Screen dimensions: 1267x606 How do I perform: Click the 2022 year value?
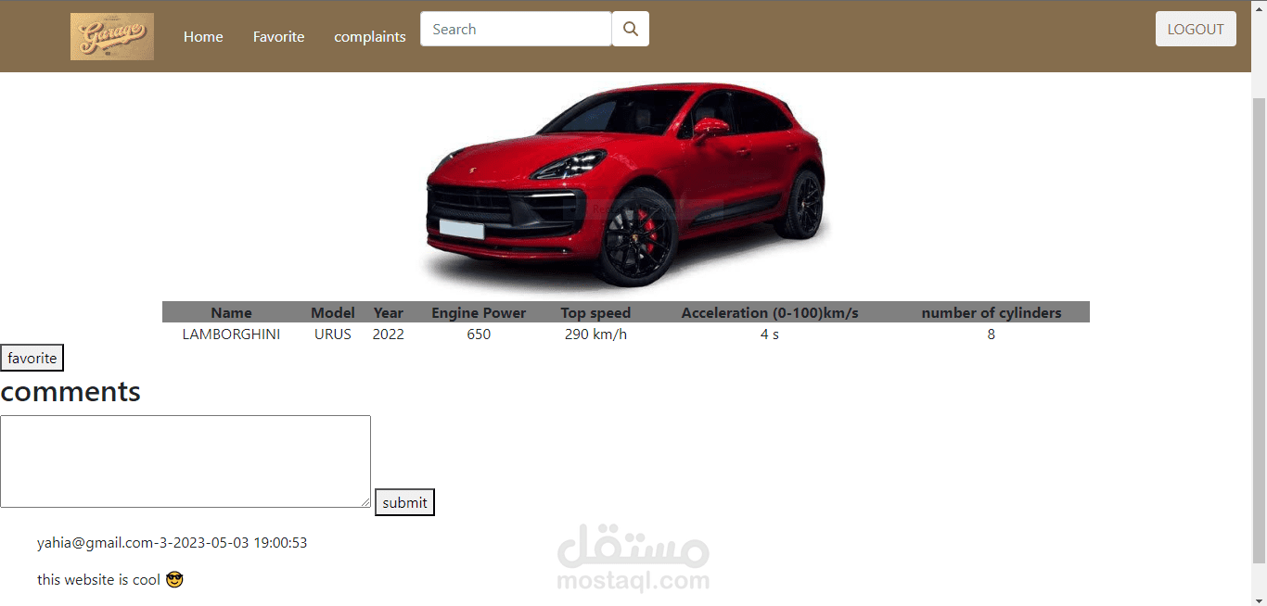click(x=389, y=335)
